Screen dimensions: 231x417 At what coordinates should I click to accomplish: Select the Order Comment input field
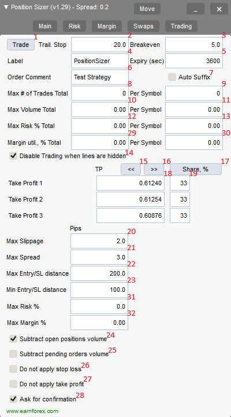click(100, 77)
